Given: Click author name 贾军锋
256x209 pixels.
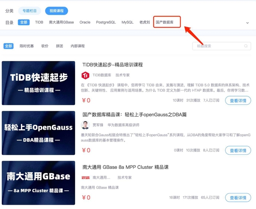Looking at the screenshot, I should point(98,125).
